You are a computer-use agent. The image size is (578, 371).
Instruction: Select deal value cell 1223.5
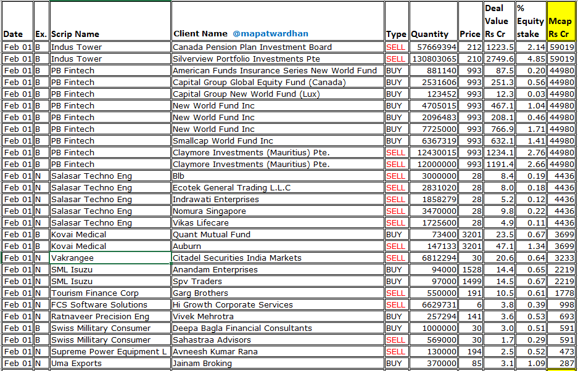(500, 47)
